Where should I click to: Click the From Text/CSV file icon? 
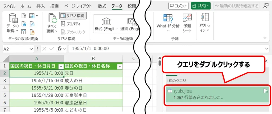24,16
